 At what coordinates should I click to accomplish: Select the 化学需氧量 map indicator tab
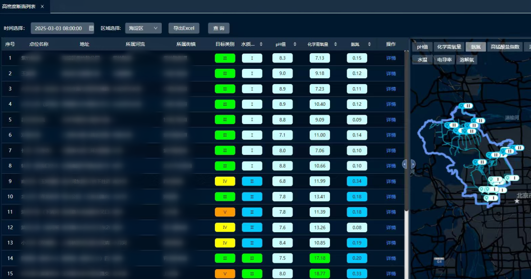click(449, 47)
